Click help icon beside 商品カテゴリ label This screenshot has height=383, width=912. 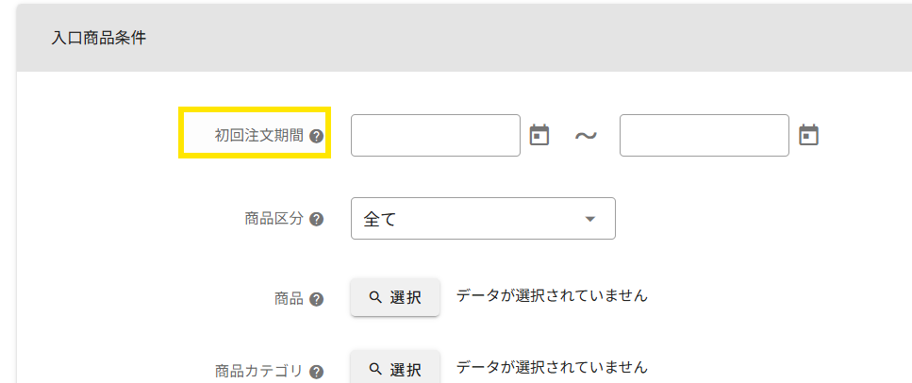tap(317, 372)
